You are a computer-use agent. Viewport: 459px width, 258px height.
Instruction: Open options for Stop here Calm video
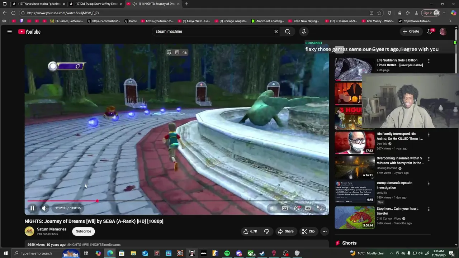pyautogui.click(x=429, y=209)
